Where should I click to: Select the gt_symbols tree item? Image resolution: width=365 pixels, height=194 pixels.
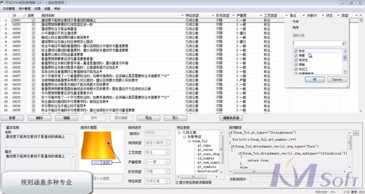click(x=206, y=167)
